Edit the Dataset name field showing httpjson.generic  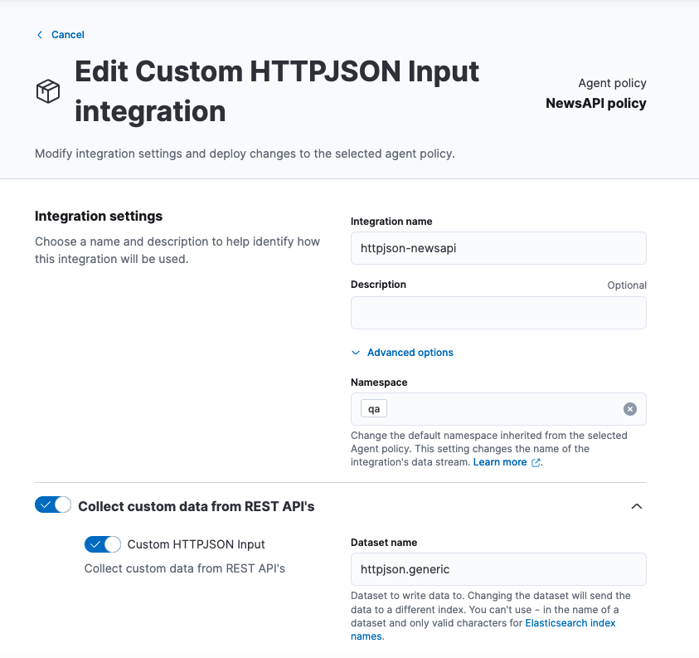point(498,568)
